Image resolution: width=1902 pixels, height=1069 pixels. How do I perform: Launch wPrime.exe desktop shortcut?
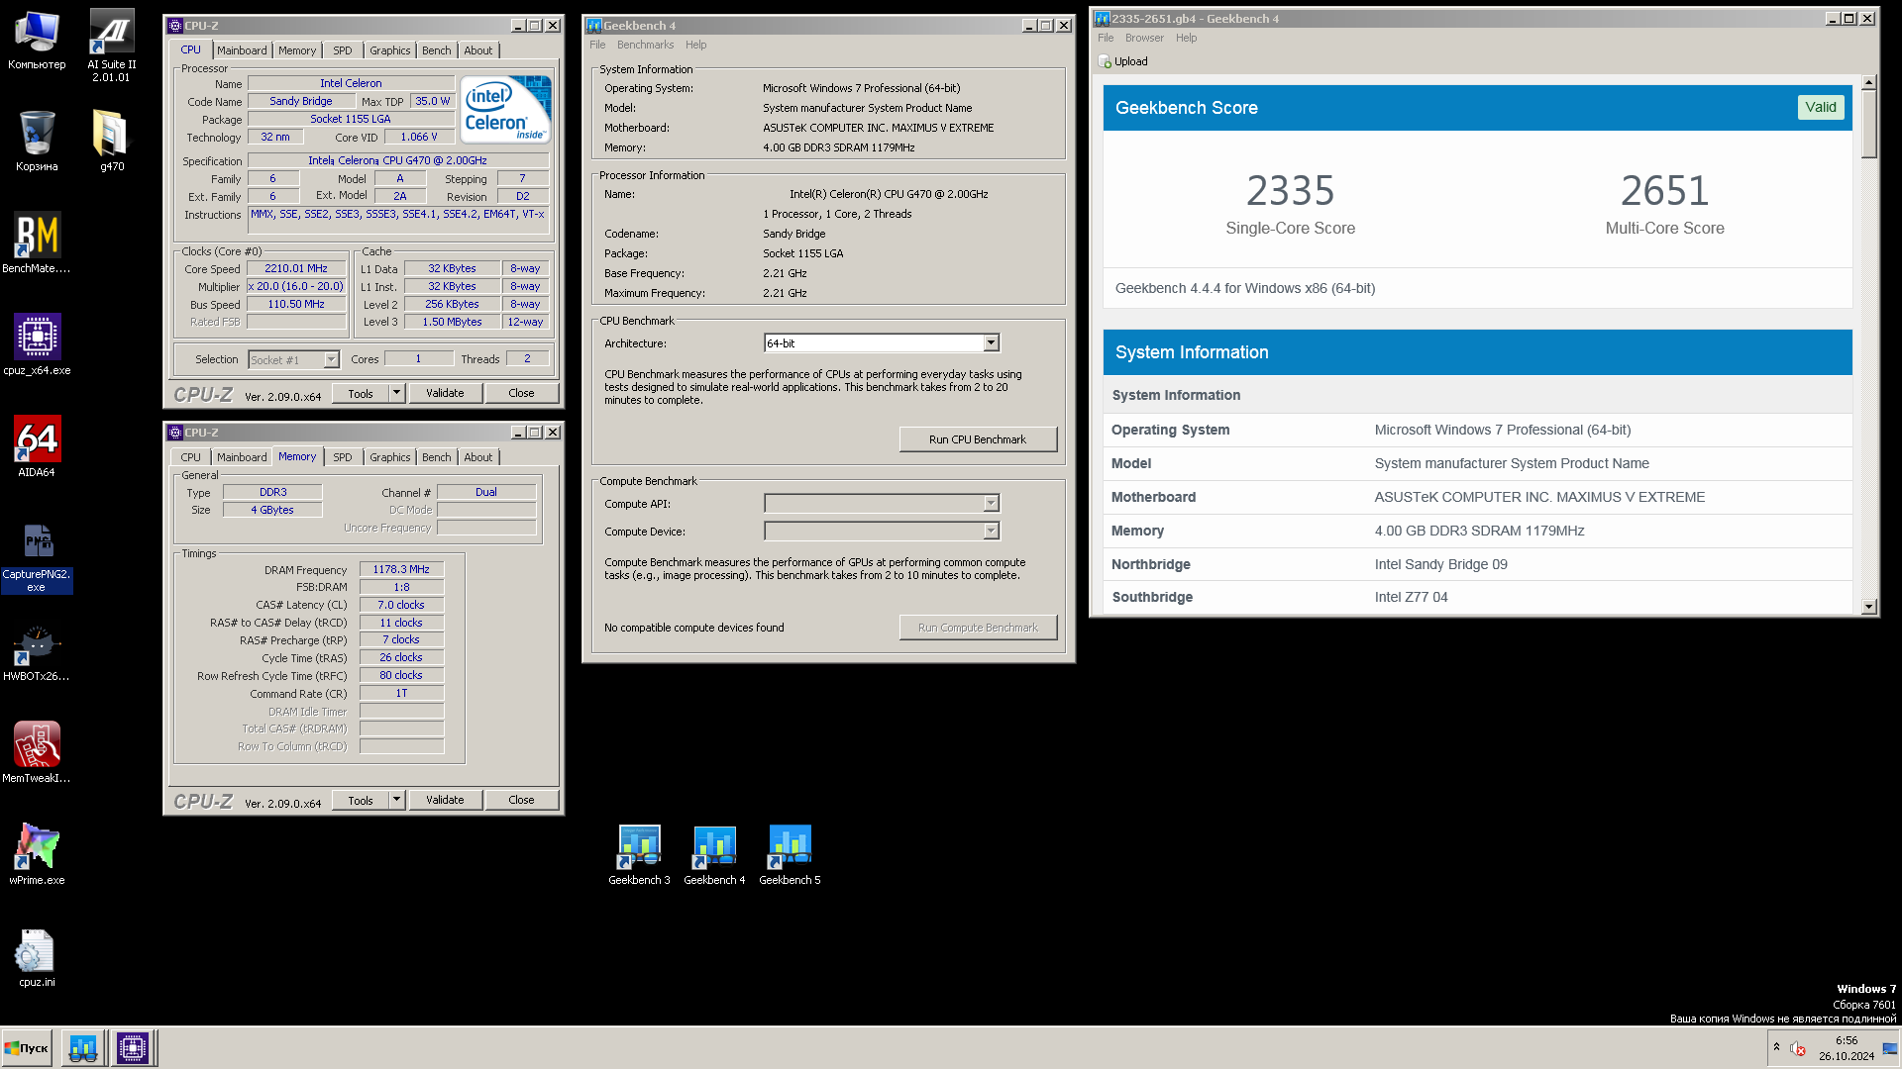point(37,854)
